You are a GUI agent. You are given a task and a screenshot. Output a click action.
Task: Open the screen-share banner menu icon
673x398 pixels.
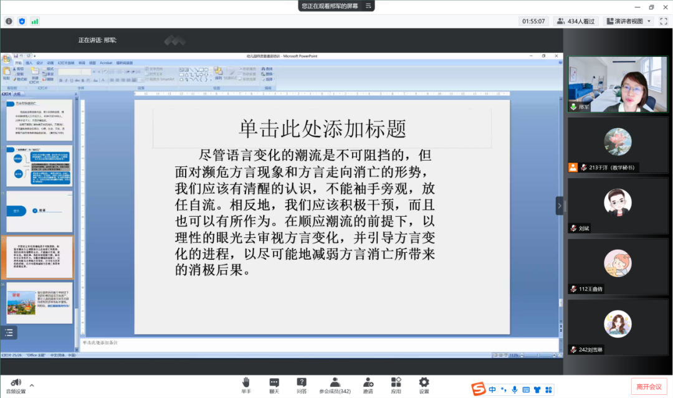(x=368, y=6)
